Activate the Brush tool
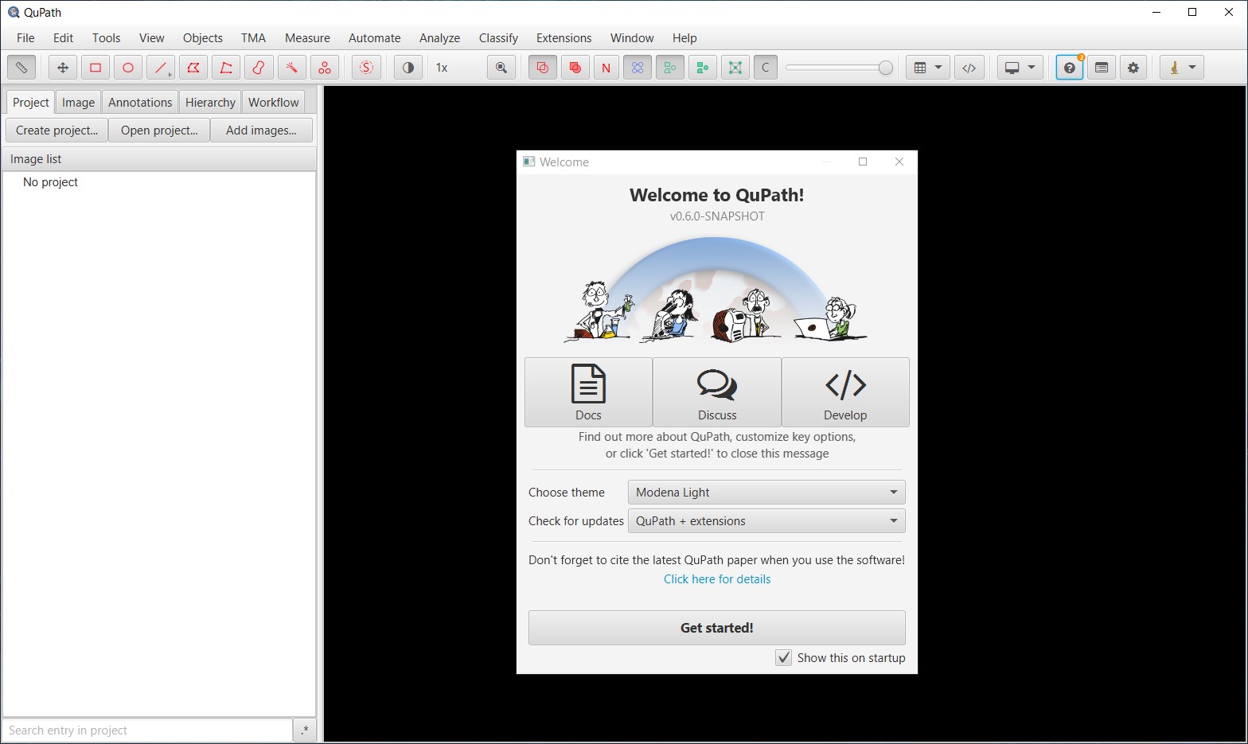The height and width of the screenshot is (744, 1248). tap(259, 68)
